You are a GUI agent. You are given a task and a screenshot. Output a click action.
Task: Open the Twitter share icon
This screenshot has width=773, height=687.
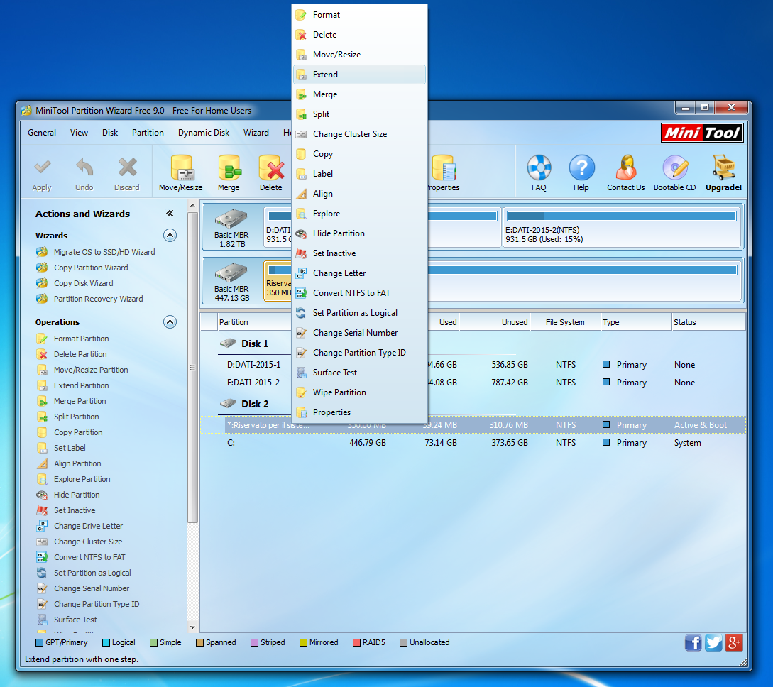(x=713, y=643)
